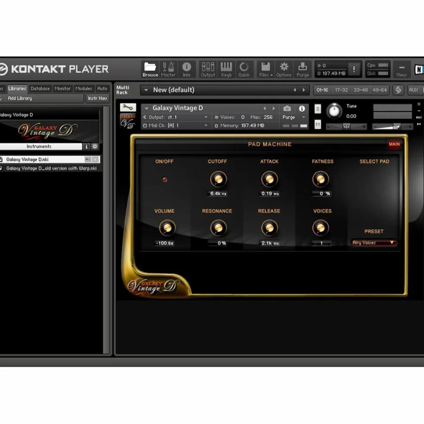Viewport: 424px width, 424px height.
Task: Click the VOICES knob
Action: [x=321, y=228]
